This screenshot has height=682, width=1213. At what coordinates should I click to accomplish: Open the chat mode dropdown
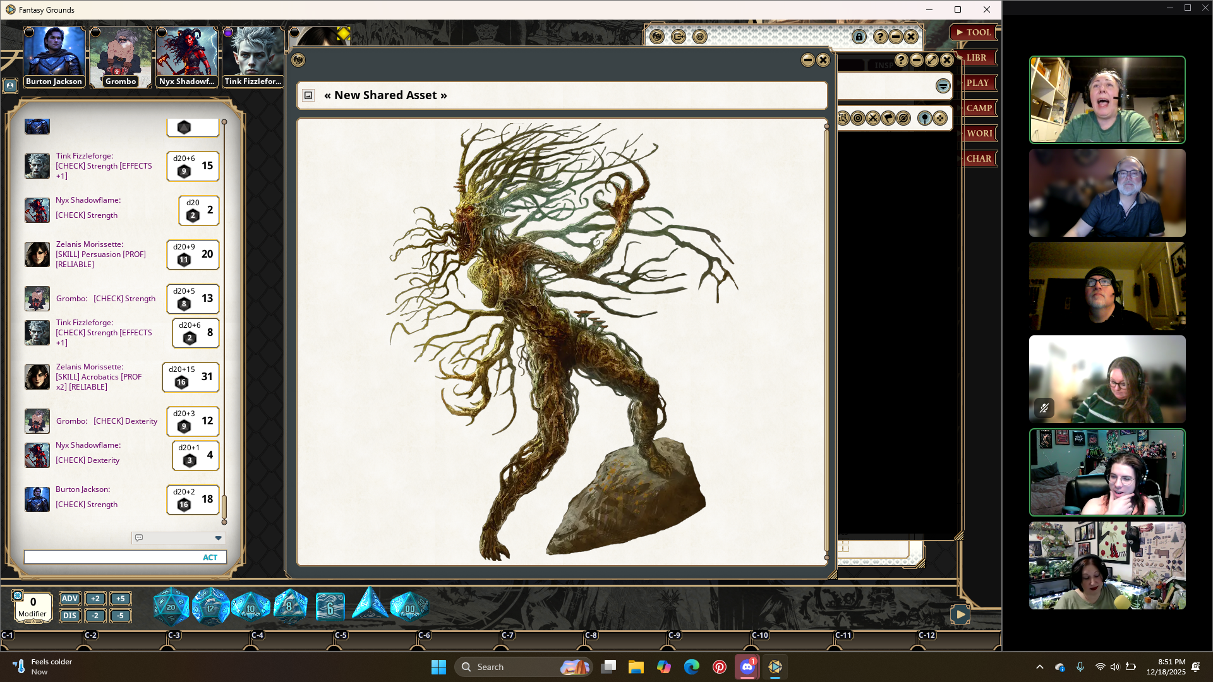[x=218, y=538]
